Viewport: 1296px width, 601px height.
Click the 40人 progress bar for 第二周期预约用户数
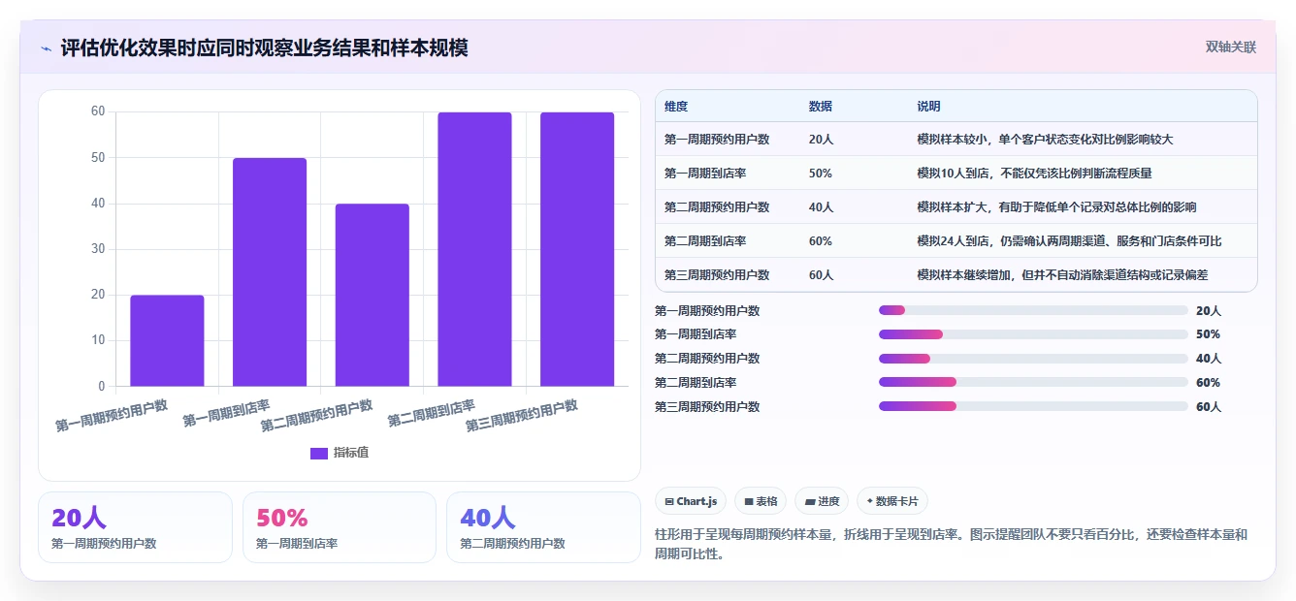[1033, 359]
